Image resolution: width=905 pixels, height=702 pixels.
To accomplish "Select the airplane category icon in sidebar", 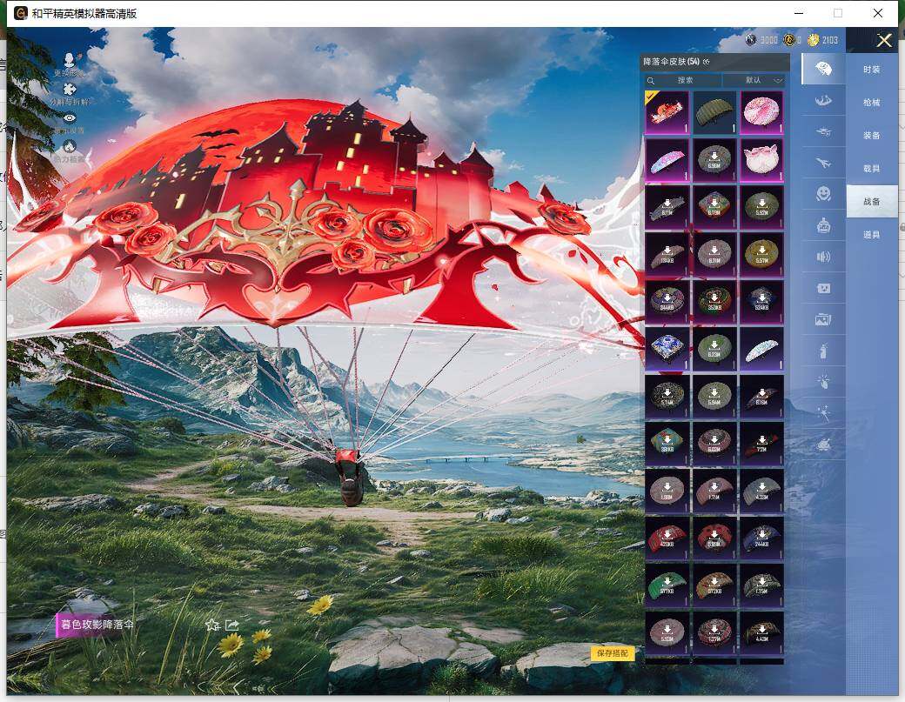I will [823, 164].
